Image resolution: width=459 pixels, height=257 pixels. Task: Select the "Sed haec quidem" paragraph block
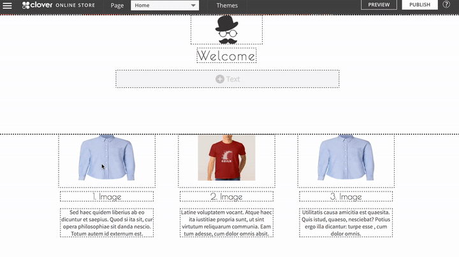pyautogui.click(x=106, y=223)
